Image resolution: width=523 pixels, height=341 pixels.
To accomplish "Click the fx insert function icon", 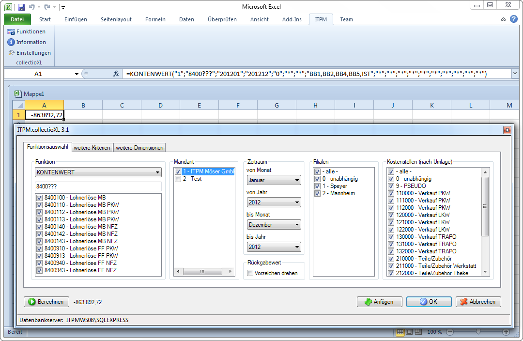I will (x=116, y=74).
